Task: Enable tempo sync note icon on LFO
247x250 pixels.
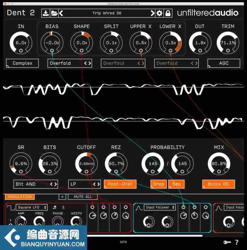Action: click(54, 207)
